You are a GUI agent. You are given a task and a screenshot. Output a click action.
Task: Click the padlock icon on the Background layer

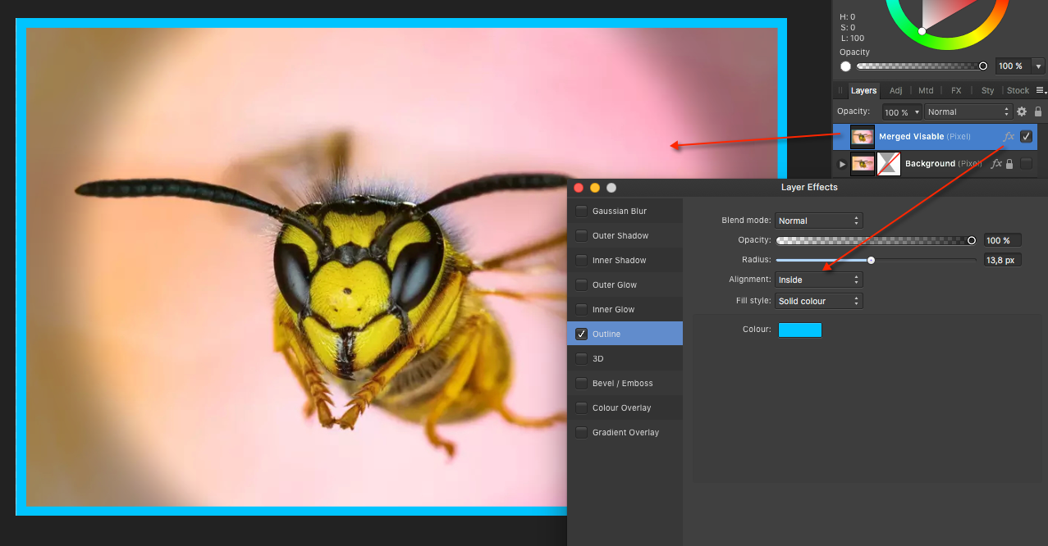[1009, 163]
